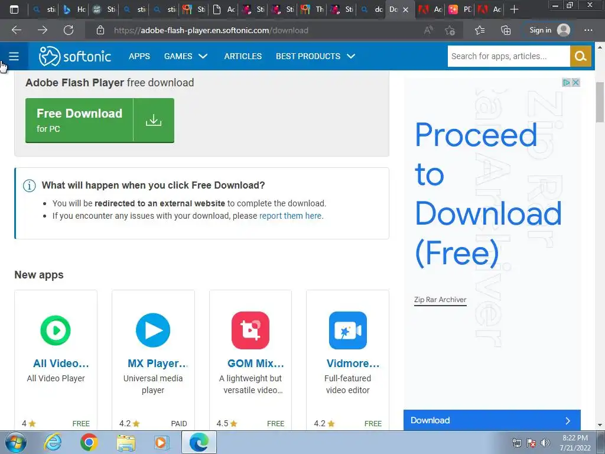Click the New apps heading
The width and height of the screenshot is (605, 454).
click(39, 275)
